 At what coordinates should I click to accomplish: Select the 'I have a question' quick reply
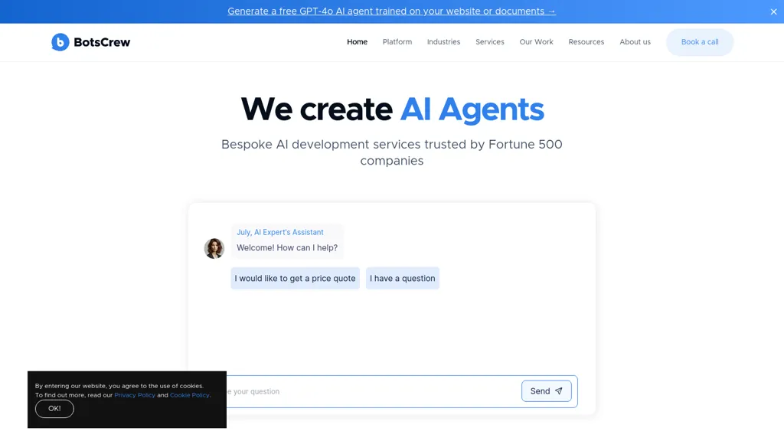[403, 278]
